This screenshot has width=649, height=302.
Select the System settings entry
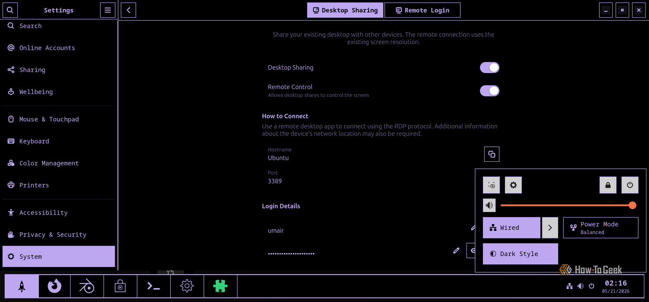coord(59,257)
